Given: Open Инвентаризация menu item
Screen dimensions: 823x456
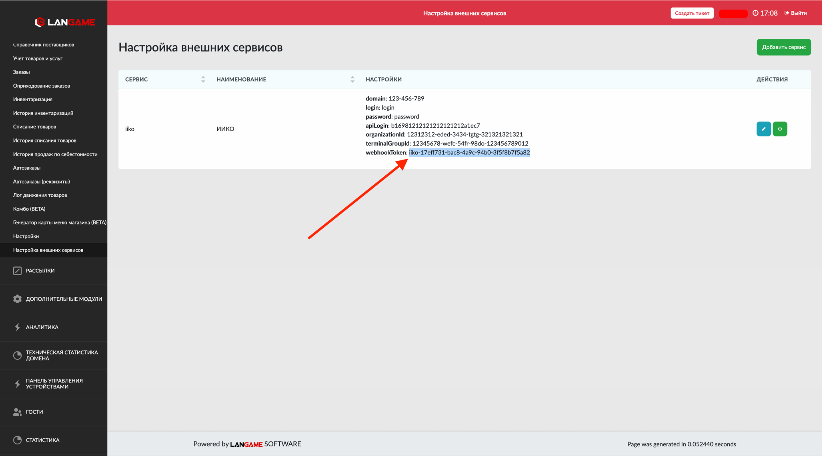Looking at the screenshot, I should [32, 99].
